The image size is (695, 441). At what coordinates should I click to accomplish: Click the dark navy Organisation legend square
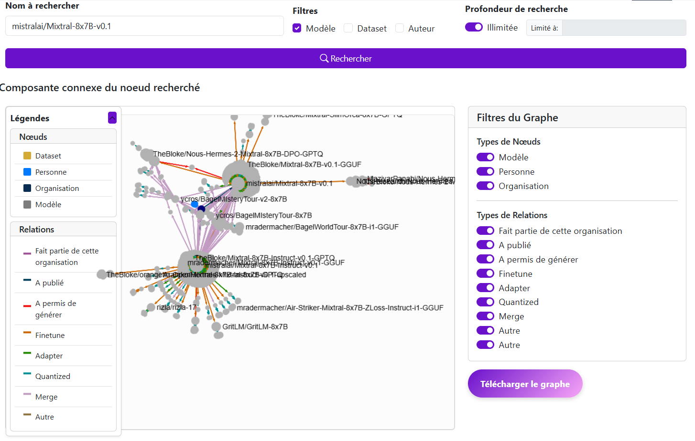pyautogui.click(x=27, y=188)
